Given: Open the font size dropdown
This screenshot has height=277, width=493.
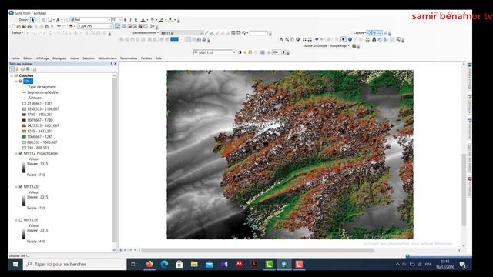Looking at the screenshot, I should pos(120,20).
